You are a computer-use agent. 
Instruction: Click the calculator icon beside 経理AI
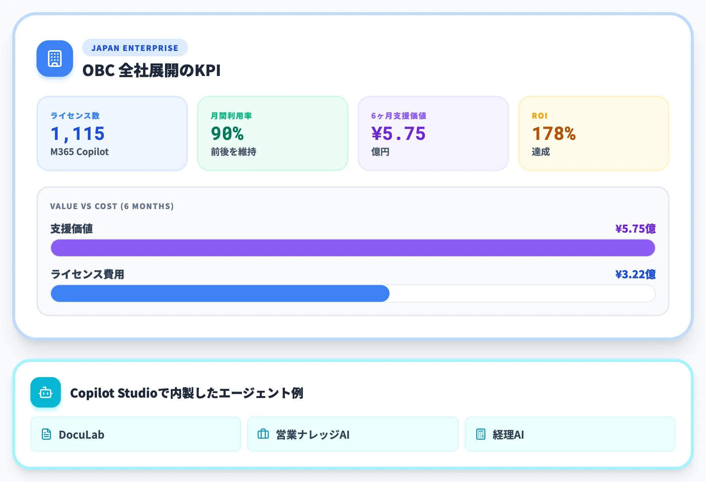[x=481, y=434]
